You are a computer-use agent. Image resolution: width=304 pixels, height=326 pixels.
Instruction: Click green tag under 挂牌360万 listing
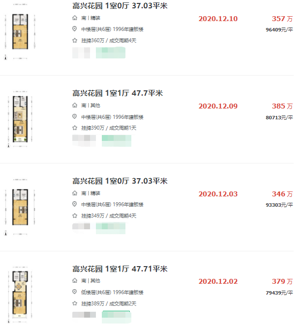point(111,53)
